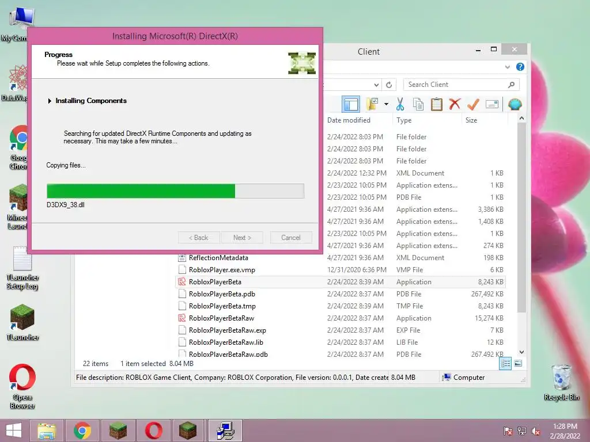Select RobloxPlayerBetaRaw.exp file
The width and height of the screenshot is (590, 442).
(x=227, y=330)
